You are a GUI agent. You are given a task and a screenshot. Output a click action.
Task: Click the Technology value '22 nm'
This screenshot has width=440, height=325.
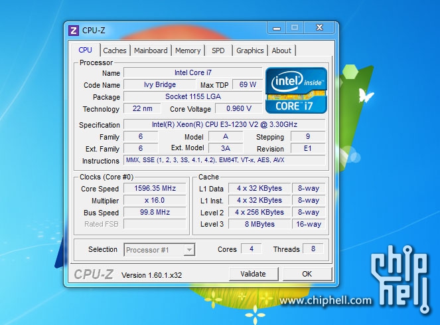point(143,108)
